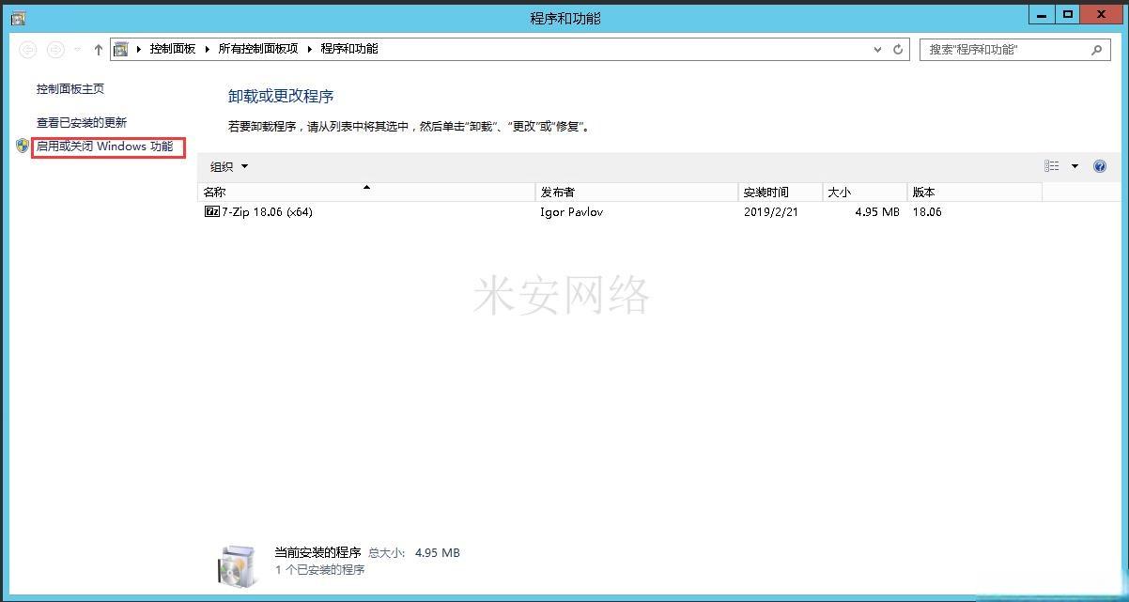
Task: Click version cell 18.06
Action: 927,212
